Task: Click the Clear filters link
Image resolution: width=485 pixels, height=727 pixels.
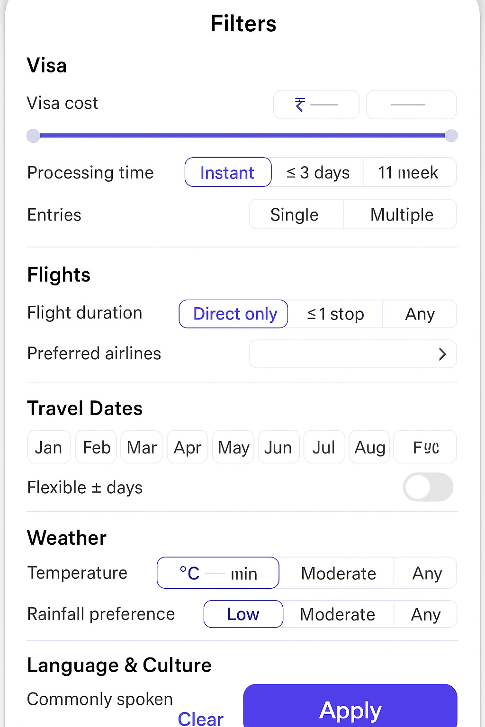Action: pos(200,718)
